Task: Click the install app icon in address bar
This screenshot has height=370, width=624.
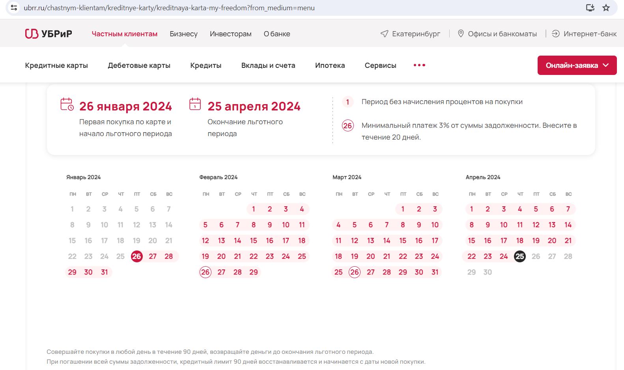Action: tap(590, 7)
